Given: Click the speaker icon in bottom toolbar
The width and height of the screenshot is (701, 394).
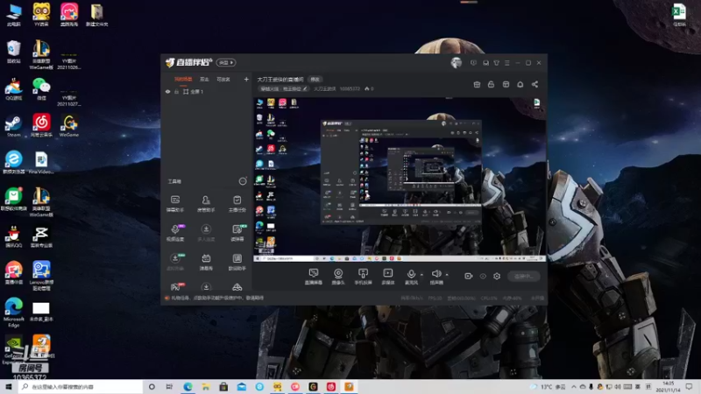Looking at the screenshot, I should [436, 273].
